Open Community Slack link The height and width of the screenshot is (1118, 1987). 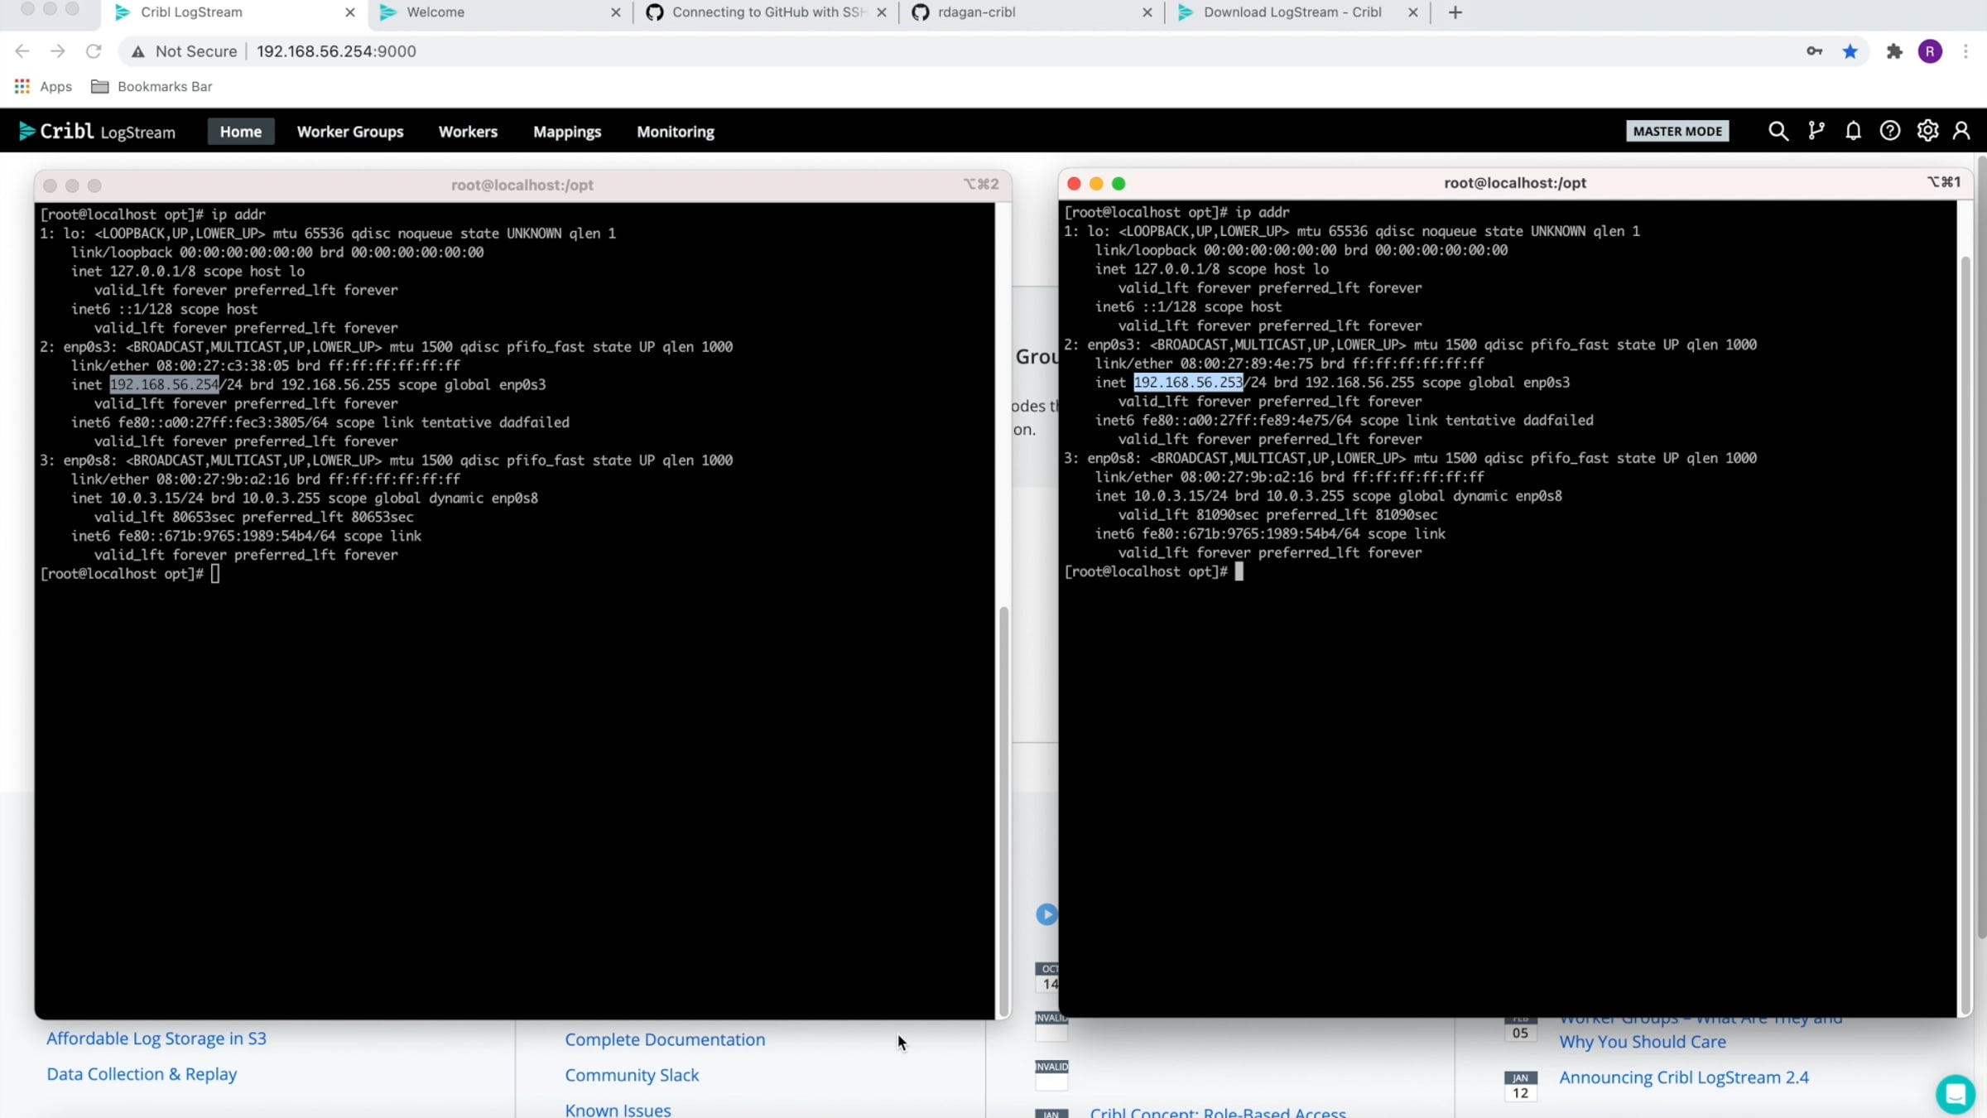click(x=632, y=1075)
